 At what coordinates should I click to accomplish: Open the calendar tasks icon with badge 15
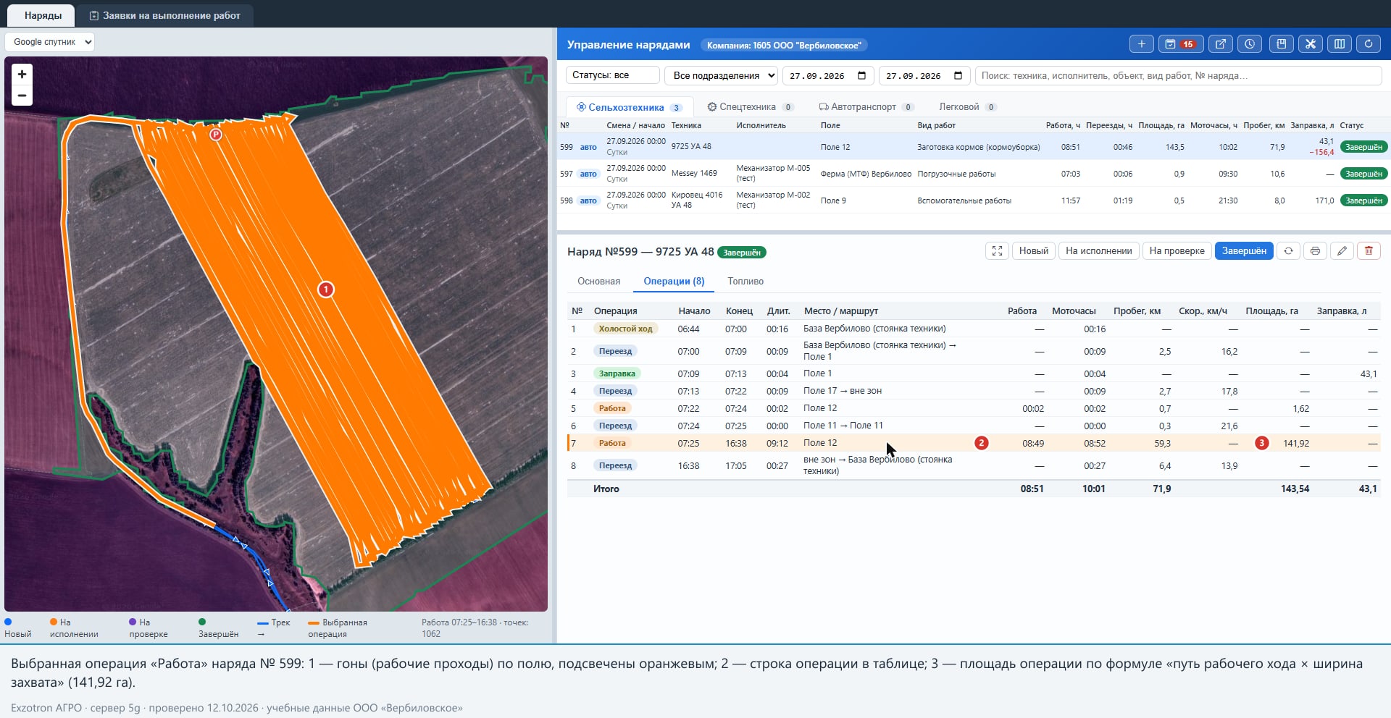(x=1180, y=44)
